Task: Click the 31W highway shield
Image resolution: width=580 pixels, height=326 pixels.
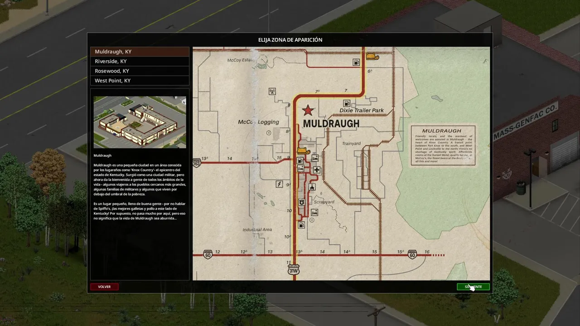Action: click(294, 269)
